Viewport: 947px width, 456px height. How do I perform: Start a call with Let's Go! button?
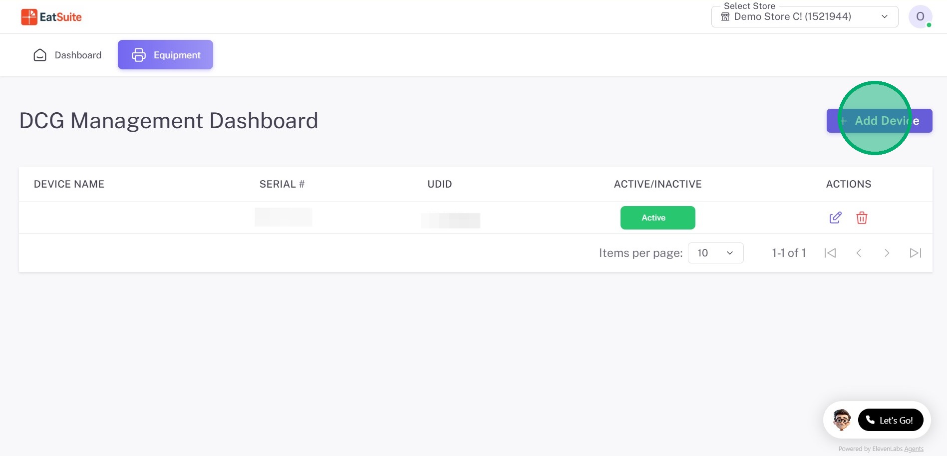point(891,420)
